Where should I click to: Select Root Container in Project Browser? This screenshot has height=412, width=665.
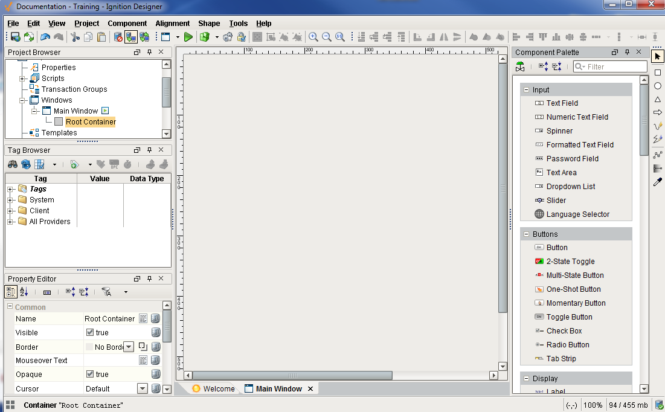click(x=91, y=121)
